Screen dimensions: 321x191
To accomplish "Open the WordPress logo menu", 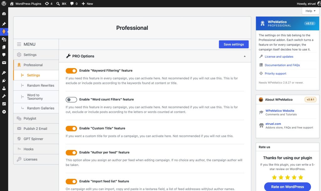I will click(4, 3).
